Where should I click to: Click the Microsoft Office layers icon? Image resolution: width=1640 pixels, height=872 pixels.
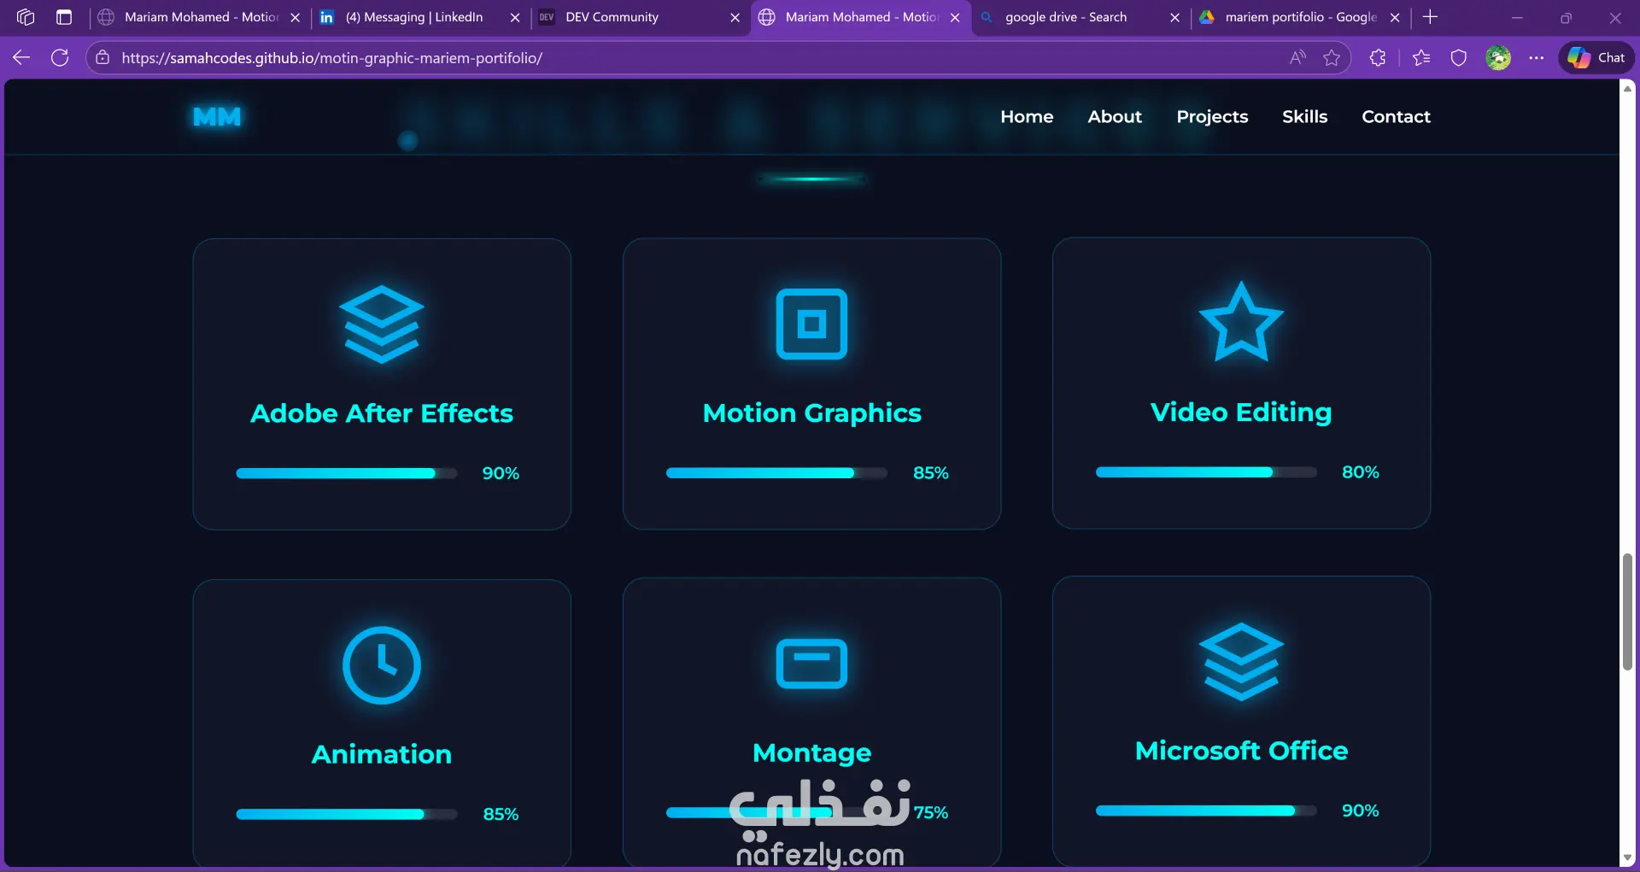[x=1241, y=662]
